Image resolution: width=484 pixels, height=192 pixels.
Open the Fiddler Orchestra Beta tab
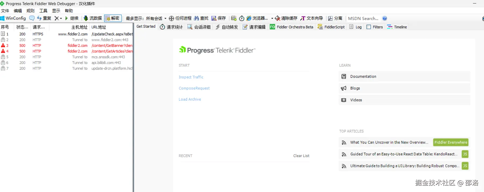[x=292, y=27]
